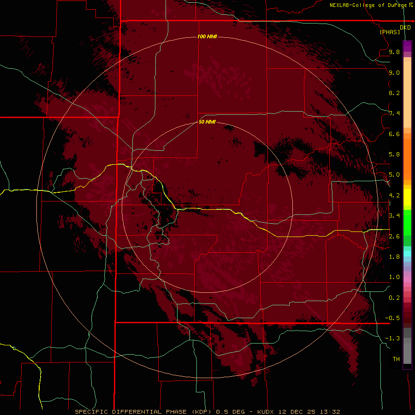The width and height of the screenshot is (415, 415).
Task: Select the 5.0 legend scale value
Action: [x=394, y=175]
